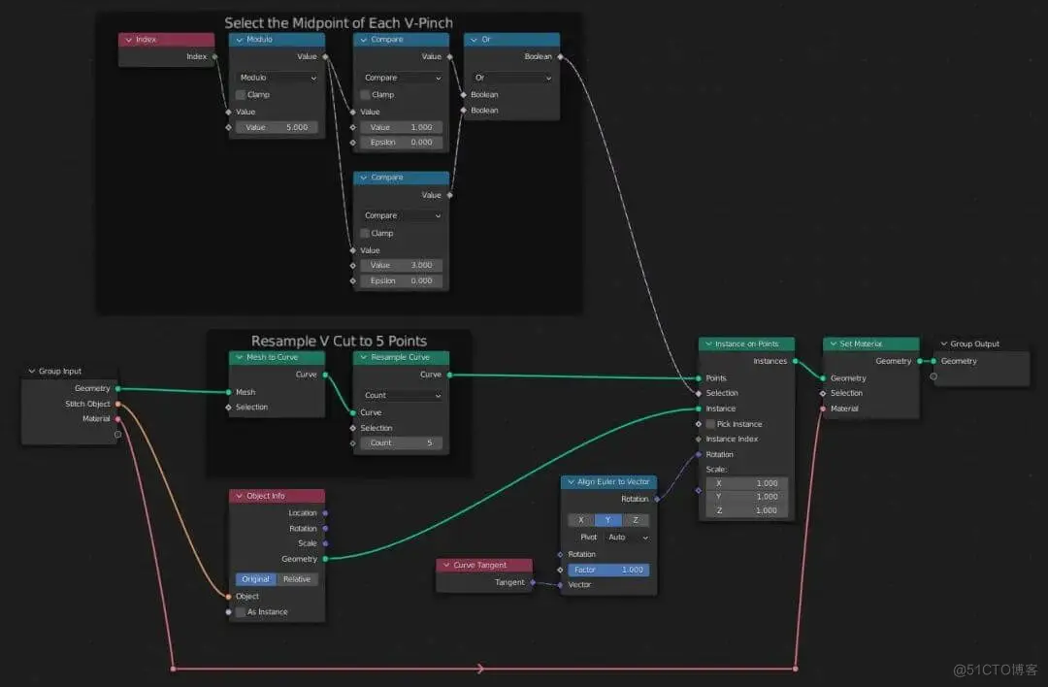Click the Count 5 field in Resample Curve
This screenshot has height=687, width=1048.
[401, 443]
